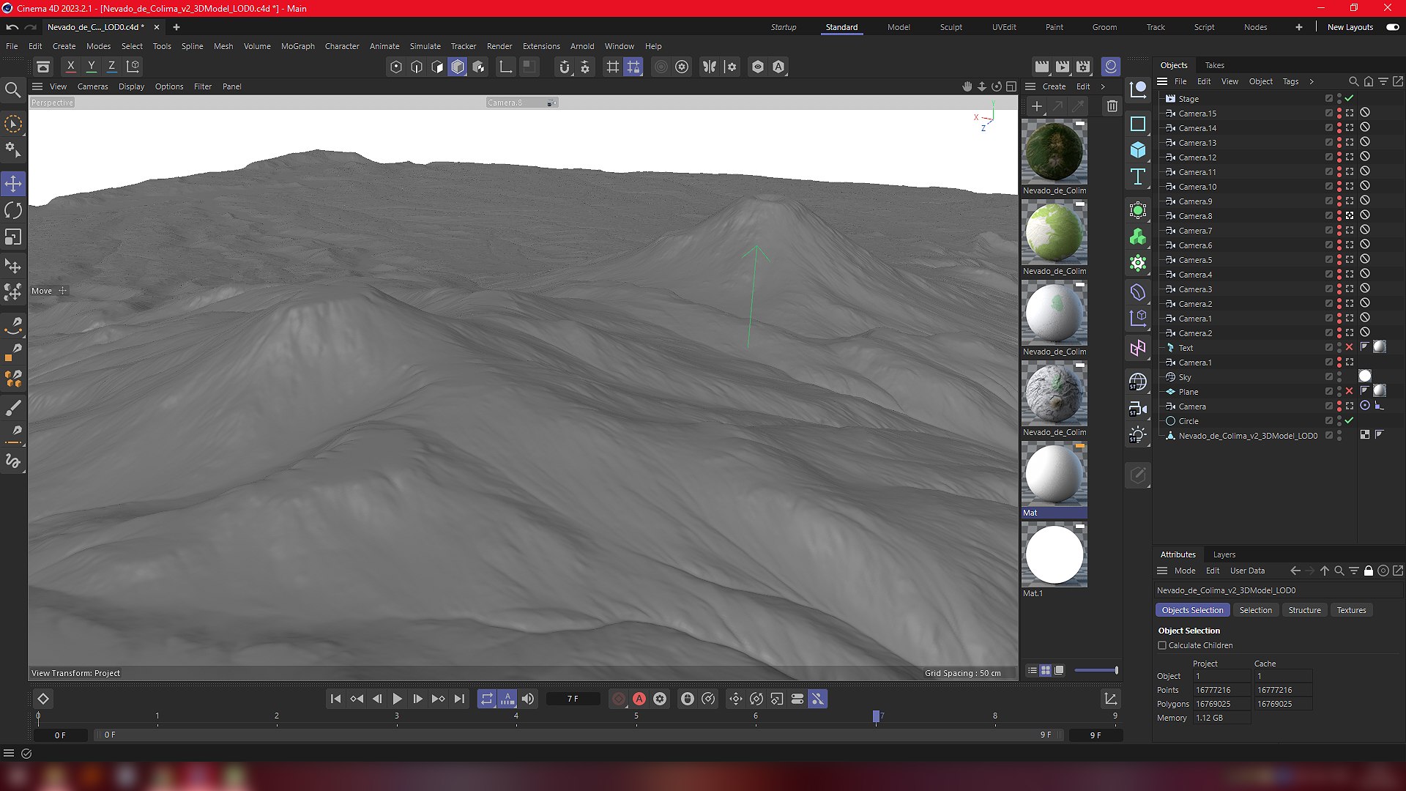Open the MoGraph menu
Viewport: 1406px width, 791px height.
coord(298,46)
